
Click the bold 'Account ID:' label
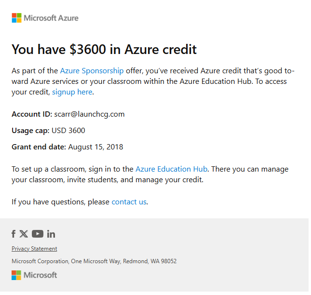(32, 114)
